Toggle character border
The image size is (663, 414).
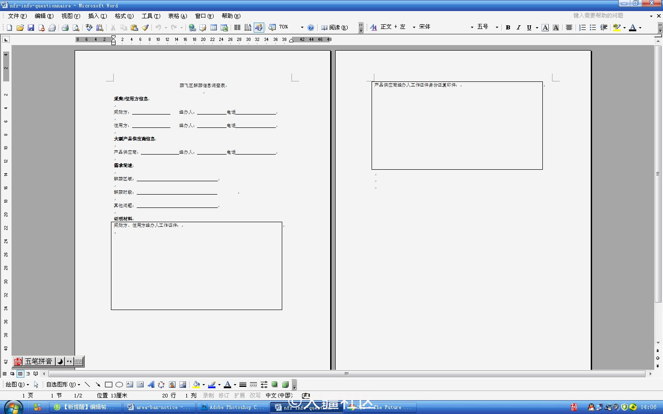[545, 28]
